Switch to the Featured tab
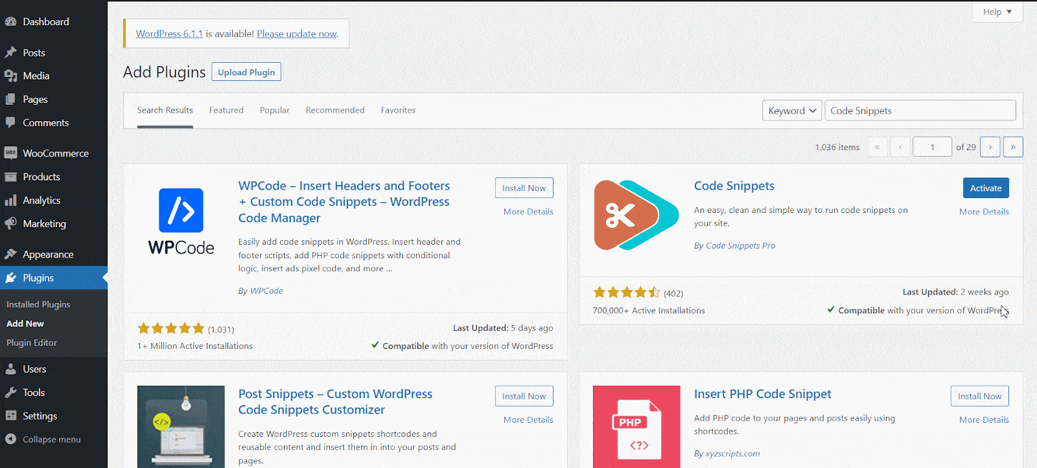The height and width of the screenshot is (468, 1037). 226,110
